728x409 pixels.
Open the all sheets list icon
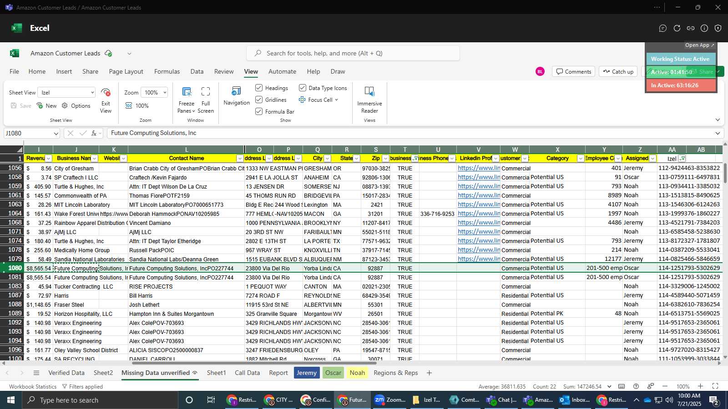[x=36, y=373]
